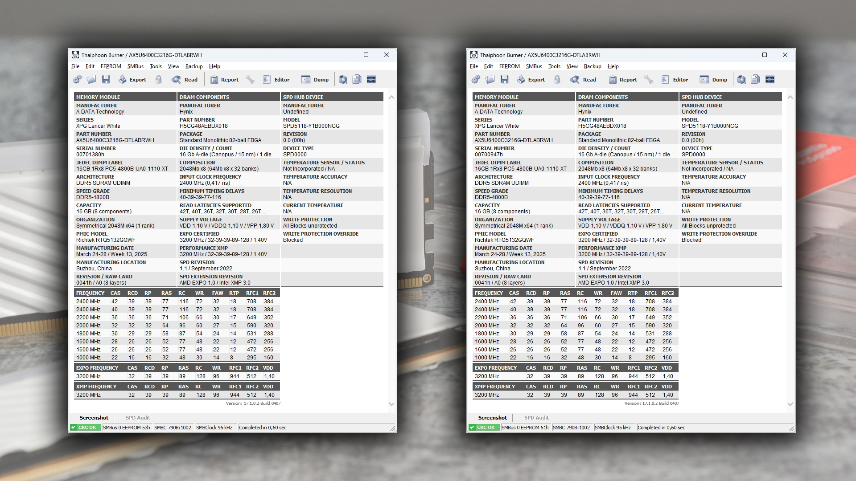
Task: Click the waveform monitor icon in left window
Action: point(371,79)
